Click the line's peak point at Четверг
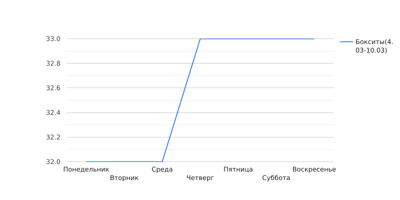400x200 pixels. [x=200, y=39]
